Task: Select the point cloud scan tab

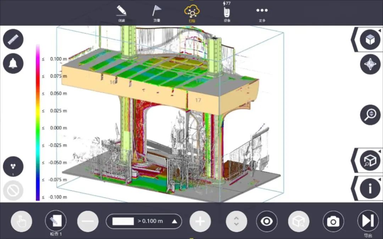Action: (x=191, y=13)
